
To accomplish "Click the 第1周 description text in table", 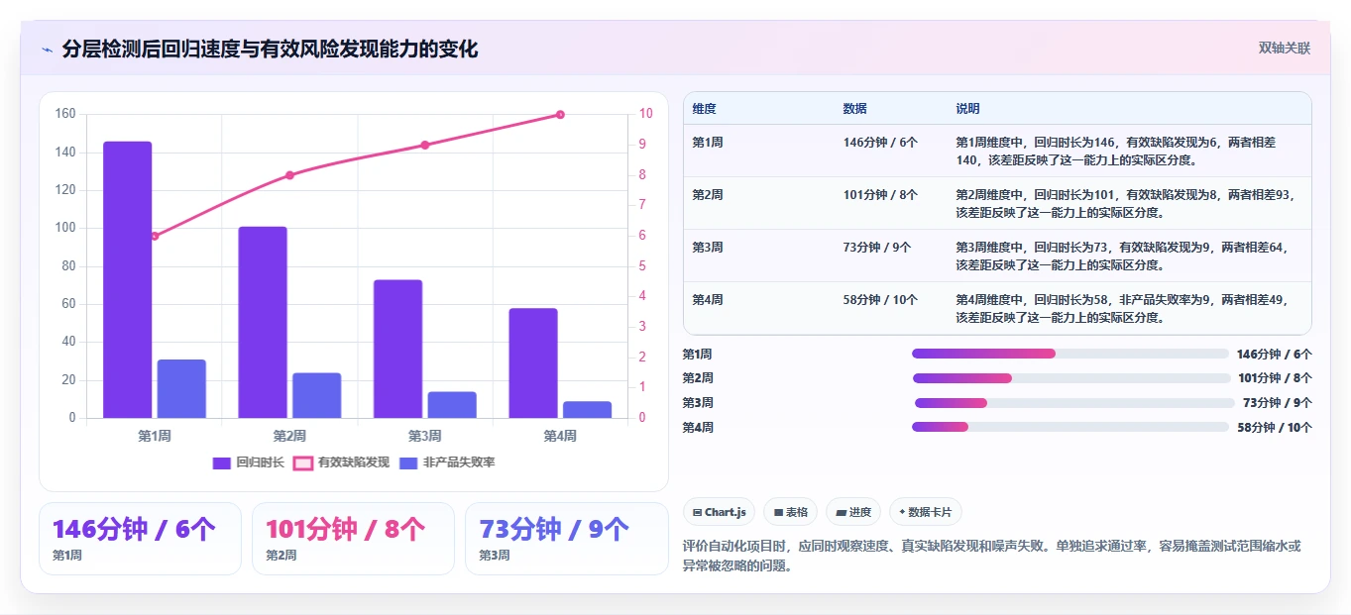I will 1118,151.
